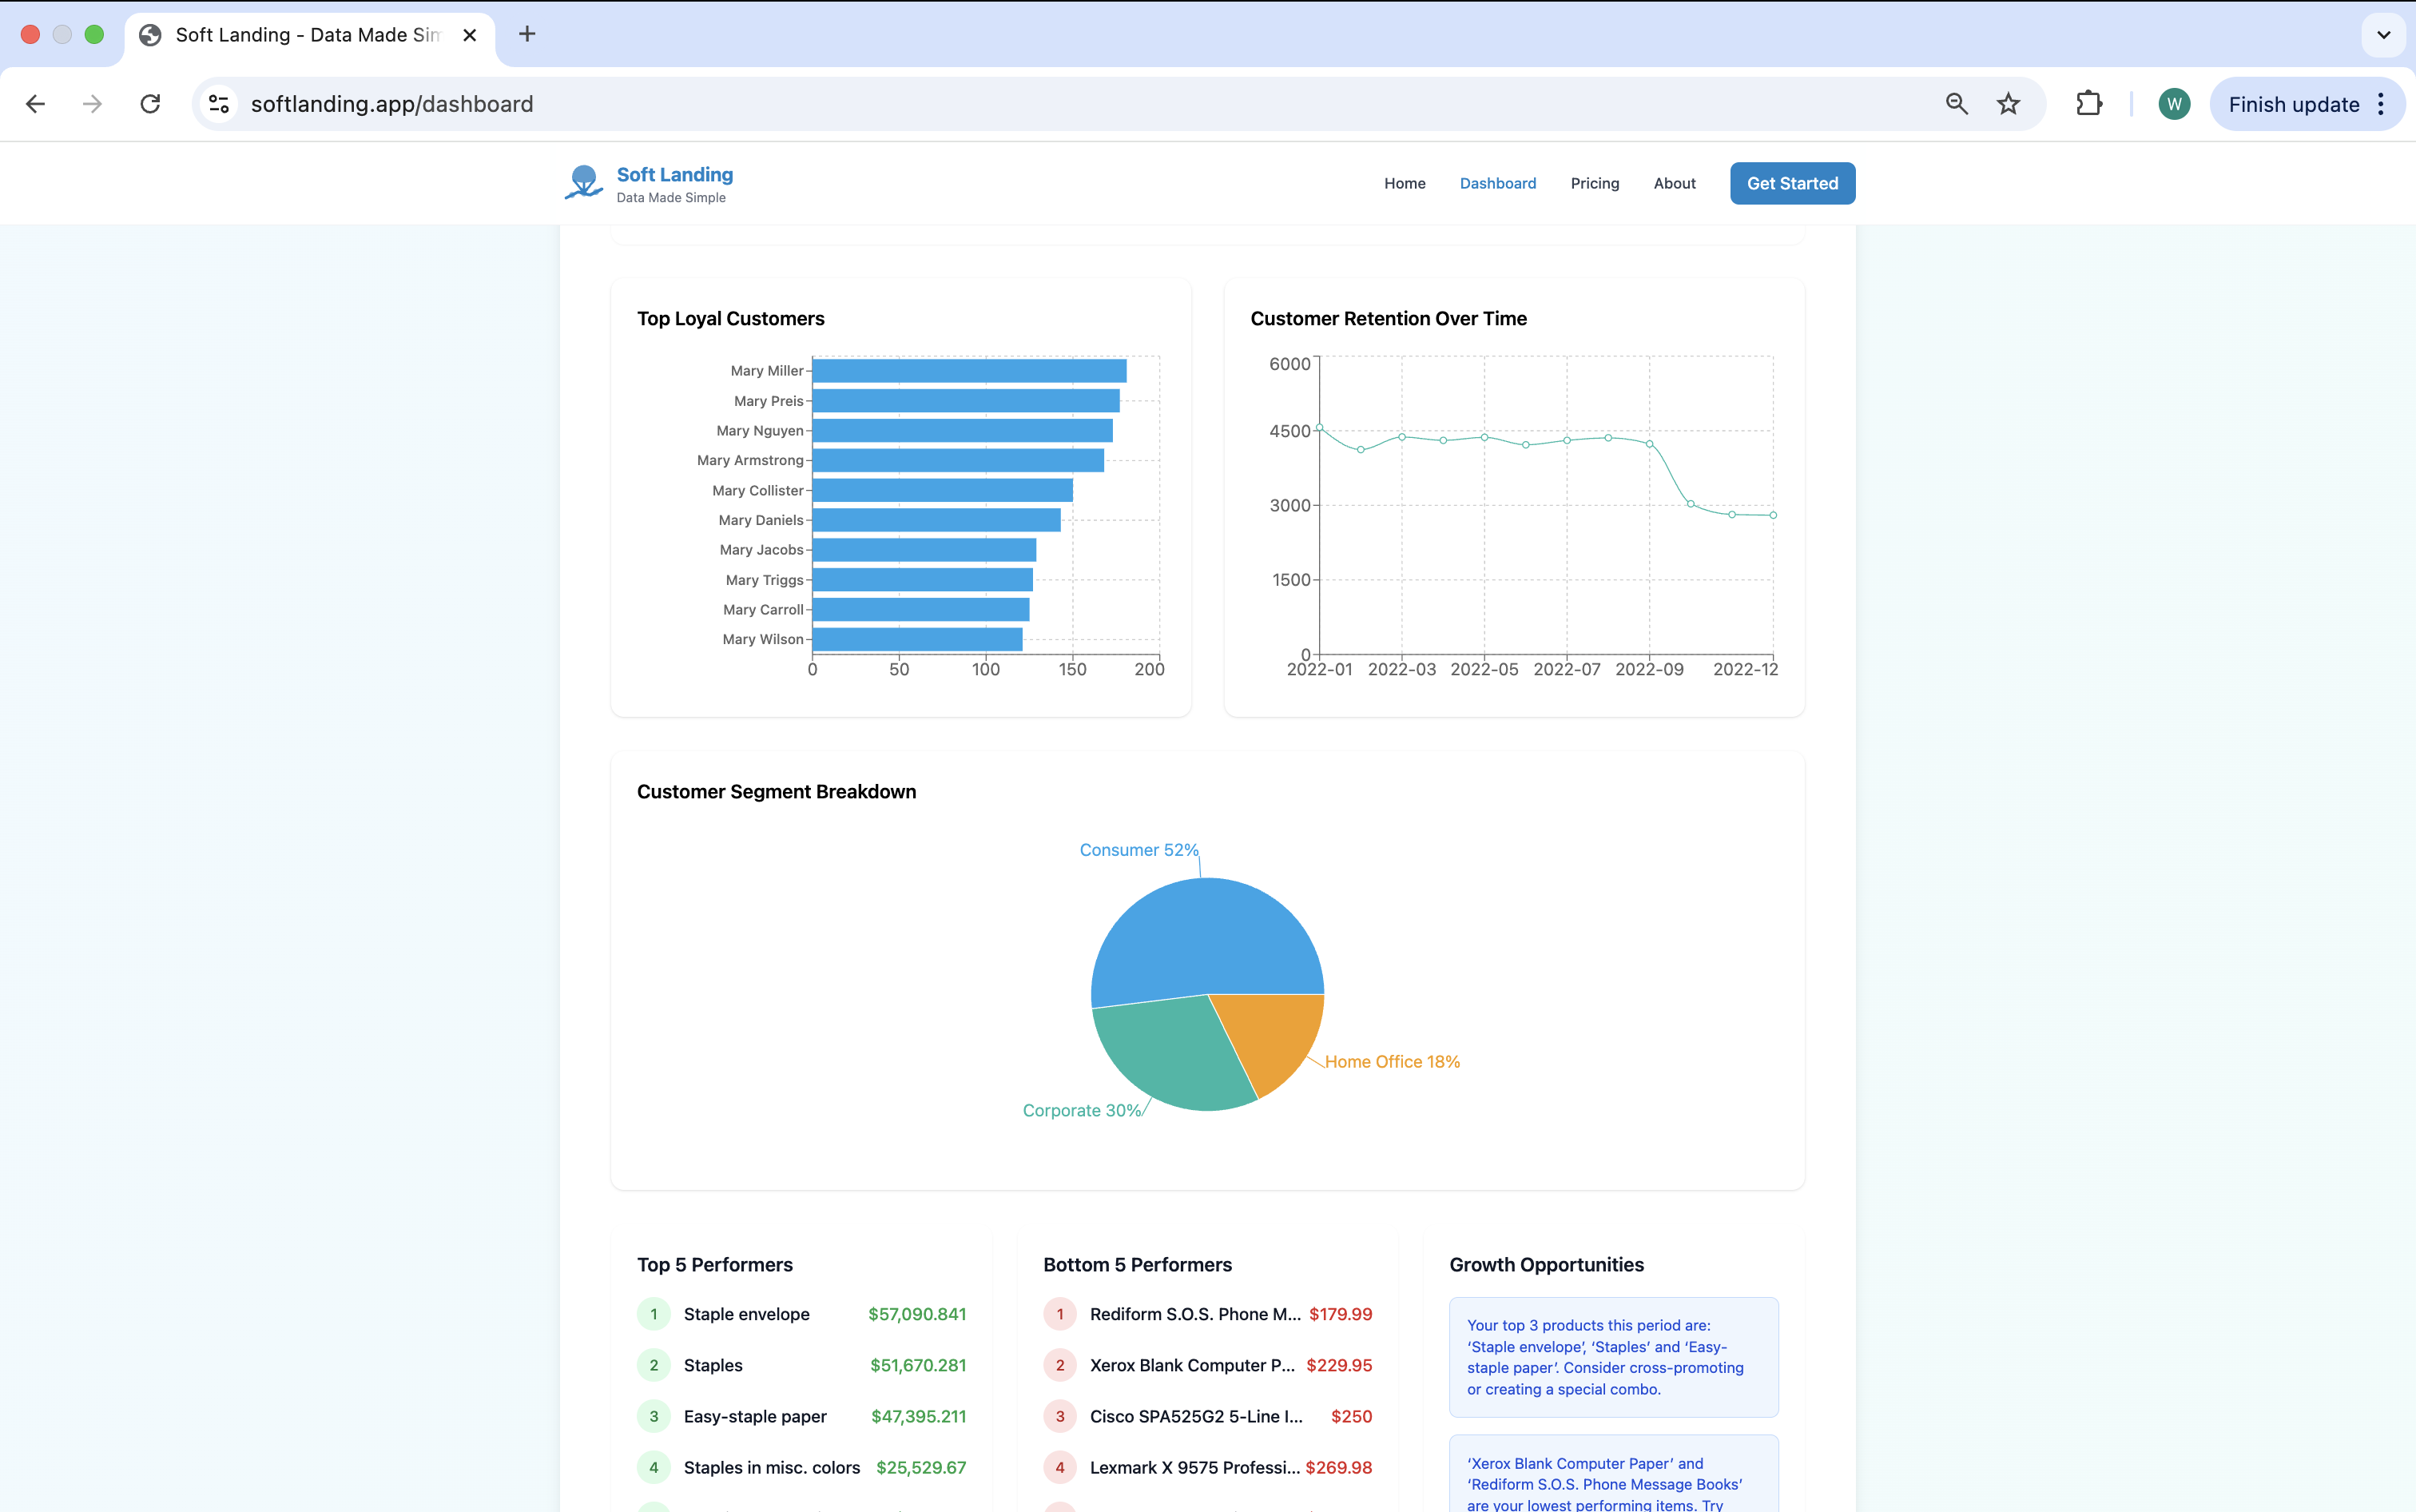Open the About nav link
Image resolution: width=2416 pixels, height=1512 pixels.
coord(1675,183)
